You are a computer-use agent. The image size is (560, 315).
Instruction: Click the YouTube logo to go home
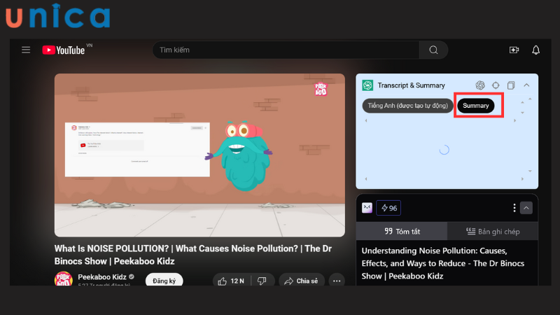tap(64, 50)
